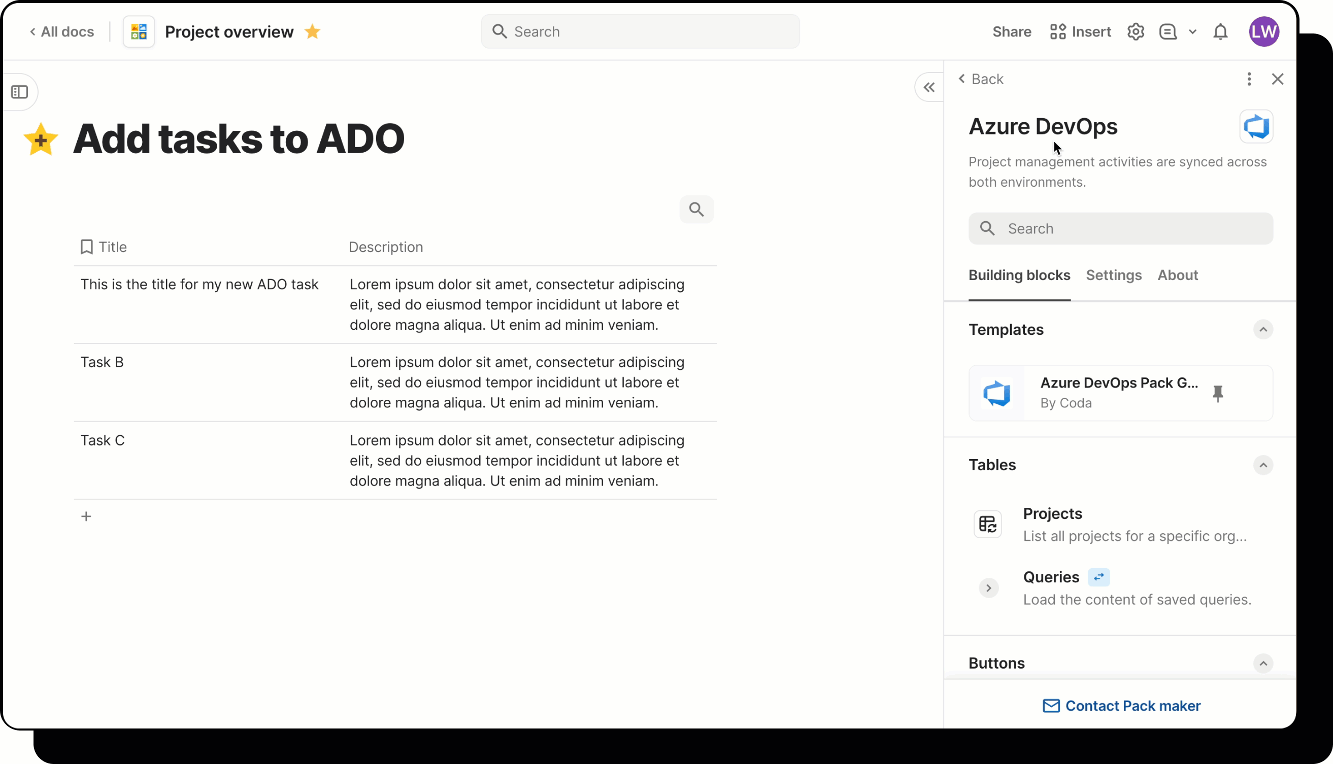
Task: Add a new row with plus icon
Action: [x=86, y=516]
